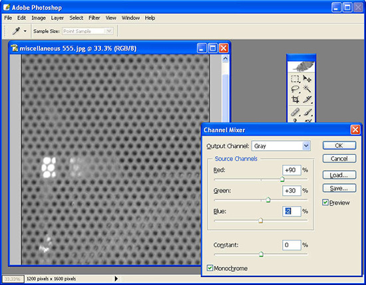Open the Output Channel dropdown
This screenshot has width=366, height=285.
tap(281, 146)
